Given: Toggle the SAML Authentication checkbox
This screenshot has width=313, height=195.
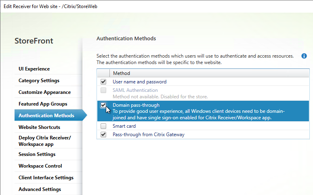Looking at the screenshot, I should click(103, 90).
